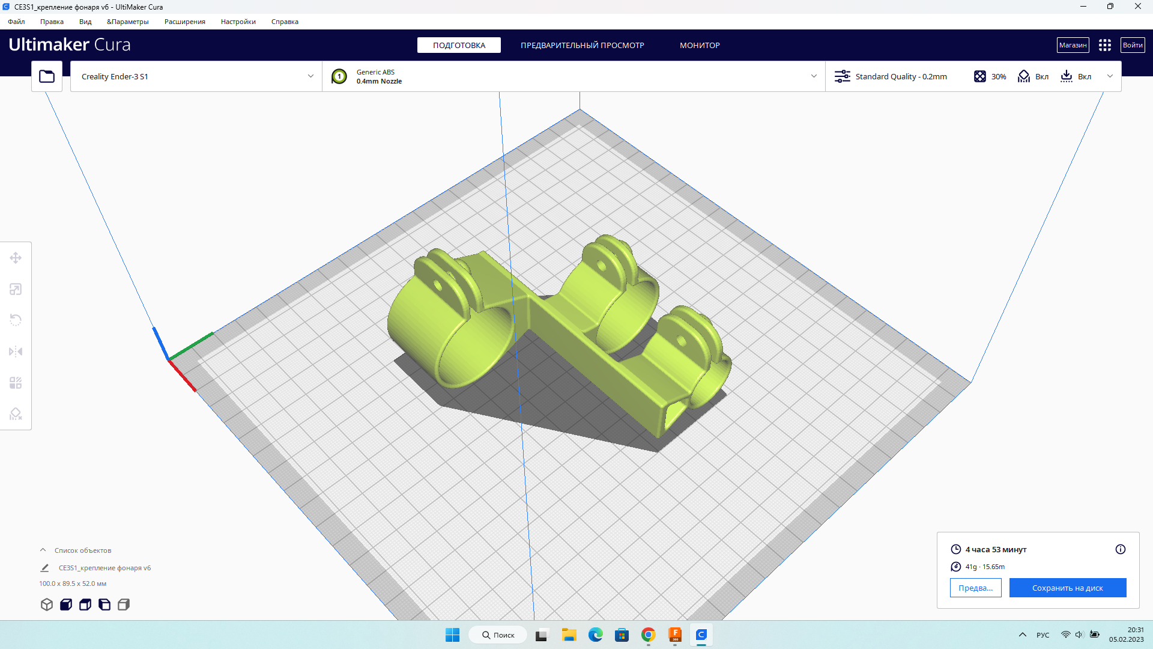The image size is (1153, 649).
Task: Toggle support setting showing Вкл
Action: coord(1033,76)
